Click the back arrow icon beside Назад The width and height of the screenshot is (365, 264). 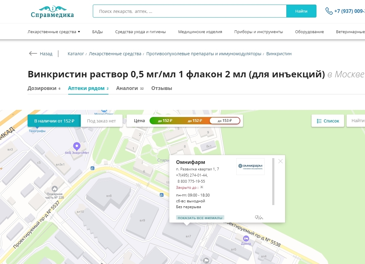point(33,54)
